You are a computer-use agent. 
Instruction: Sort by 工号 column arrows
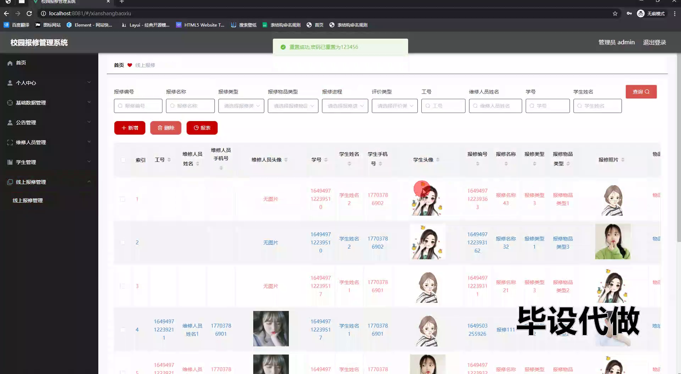point(169,160)
